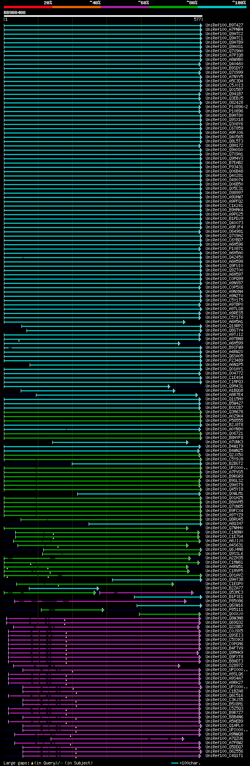The image size is (250, 766).
Task: Click hit name UniRef100_Q0WLM1
Action: click(x=224, y=493)
